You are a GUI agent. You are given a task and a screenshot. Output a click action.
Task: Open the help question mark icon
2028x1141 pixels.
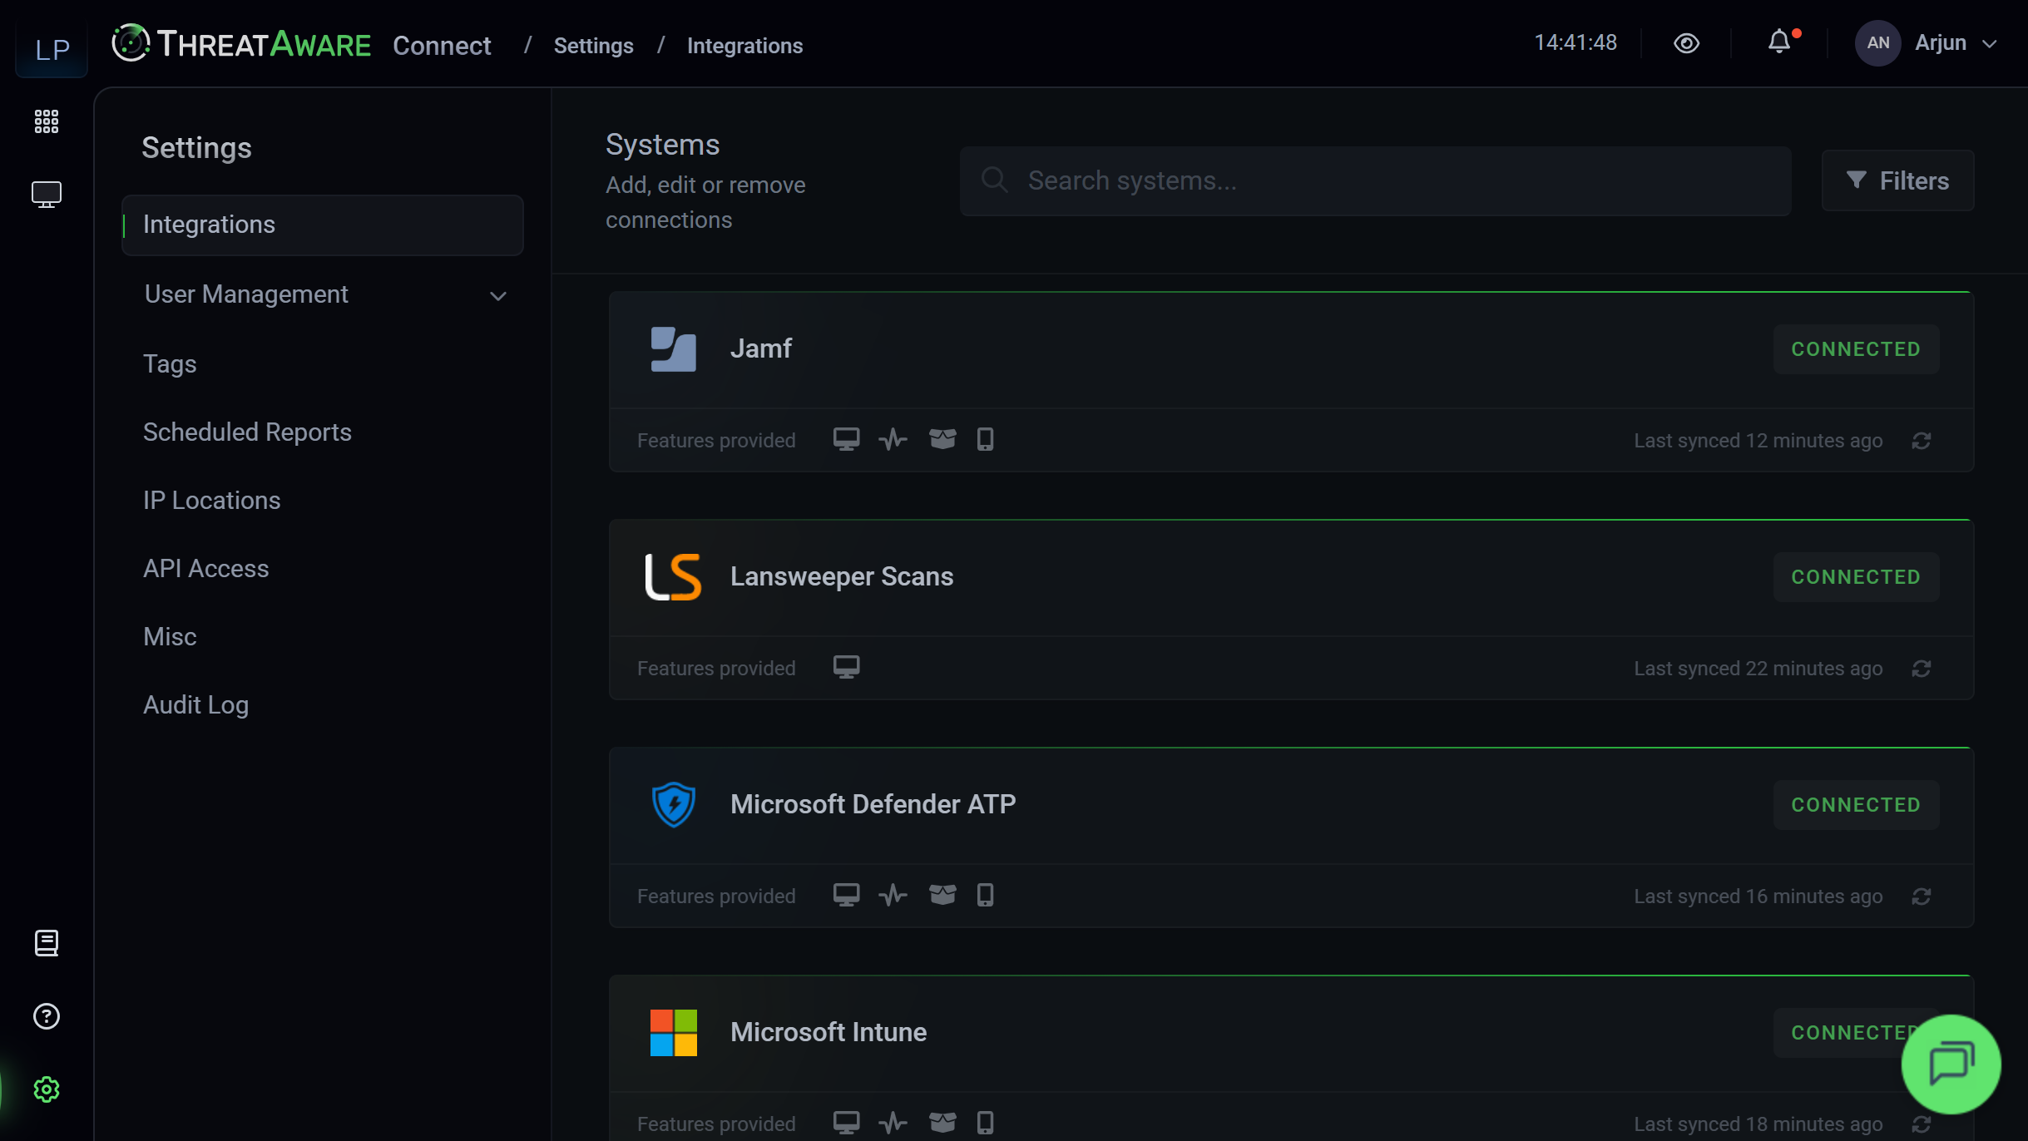47,1016
